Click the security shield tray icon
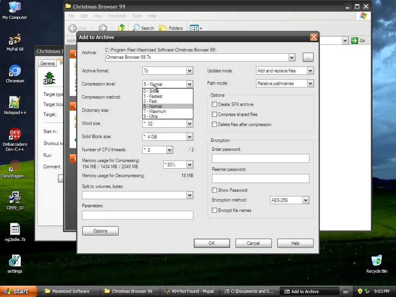The height and width of the screenshot is (297, 396). click(360, 291)
